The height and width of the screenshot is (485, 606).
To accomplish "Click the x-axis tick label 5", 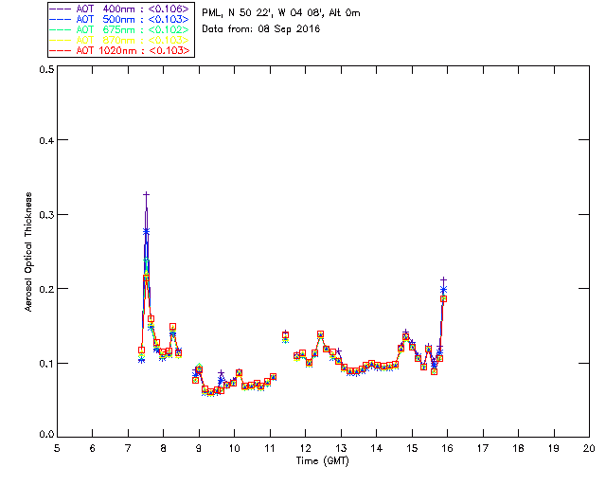I will (x=57, y=448).
